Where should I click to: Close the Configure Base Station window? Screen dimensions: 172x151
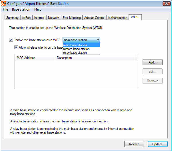[x=166, y=3]
